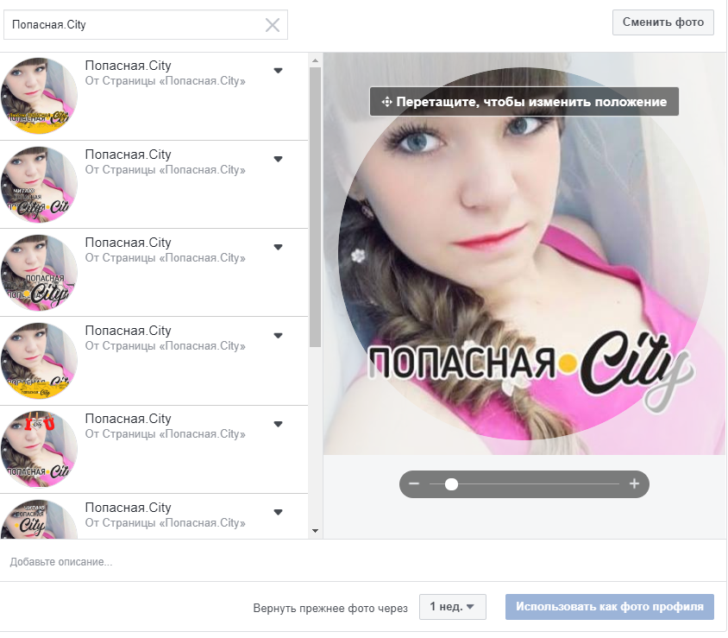Image resolution: width=728 pixels, height=638 pixels.
Task: Click the frame list scrollbar thumb
Action: pyautogui.click(x=315, y=207)
